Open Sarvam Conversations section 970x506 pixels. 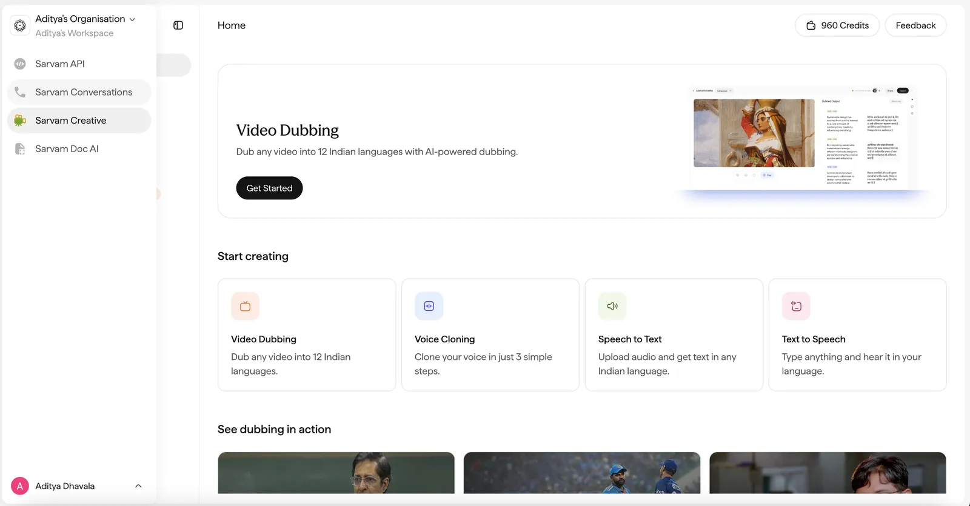click(79, 92)
